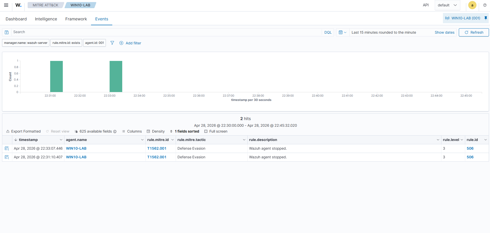The image size is (490, 233).
Task: Click the histogram bar at 22:33:00
Action: 116,76
